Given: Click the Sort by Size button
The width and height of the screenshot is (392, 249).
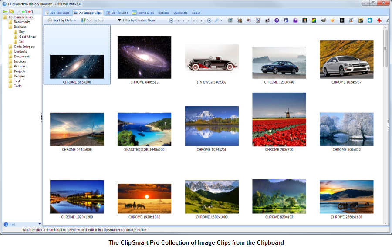Looking at the screenshot, I should [92, 20].
